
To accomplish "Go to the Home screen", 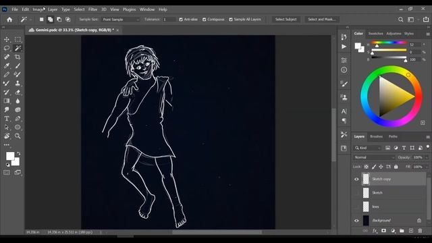I will tap(9, 20).
